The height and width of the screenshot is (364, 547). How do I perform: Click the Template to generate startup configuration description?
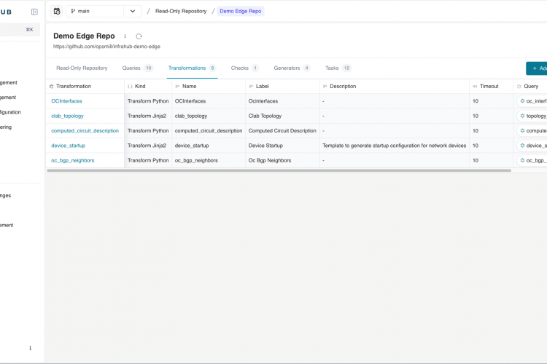[394, 146]
